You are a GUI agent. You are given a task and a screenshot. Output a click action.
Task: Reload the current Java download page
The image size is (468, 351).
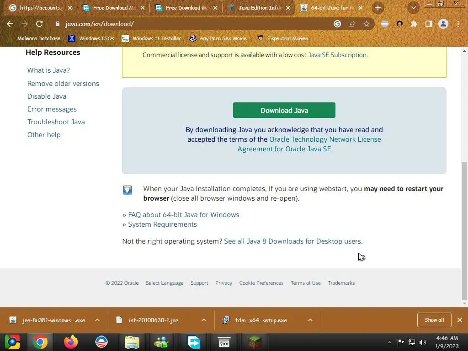(39, 24)
